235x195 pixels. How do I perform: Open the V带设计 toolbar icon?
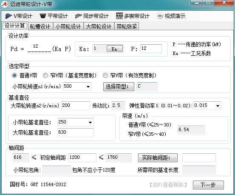point(8,16)
